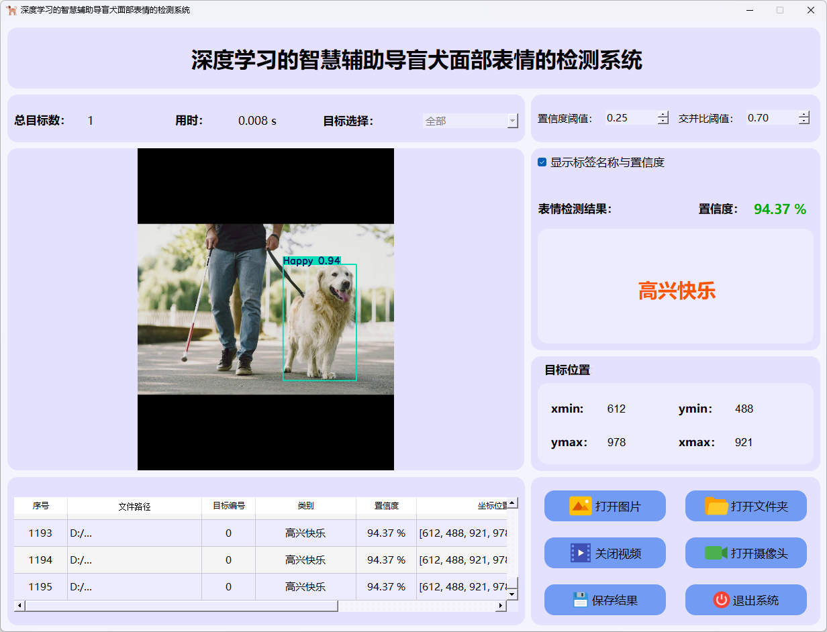
Task: Click the green camera icon for Open Camera
Action: [x=716, y=553]
